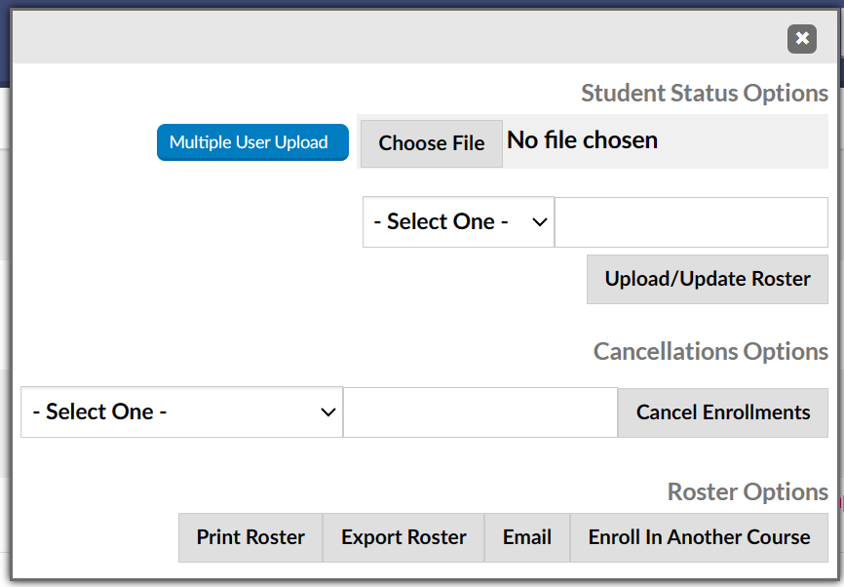844x587 pixels.
Task: Open the file picker via Choose File
Action: [x=431, y=143]
